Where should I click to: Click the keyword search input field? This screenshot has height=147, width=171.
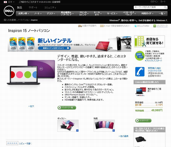[x=149, y=7]
